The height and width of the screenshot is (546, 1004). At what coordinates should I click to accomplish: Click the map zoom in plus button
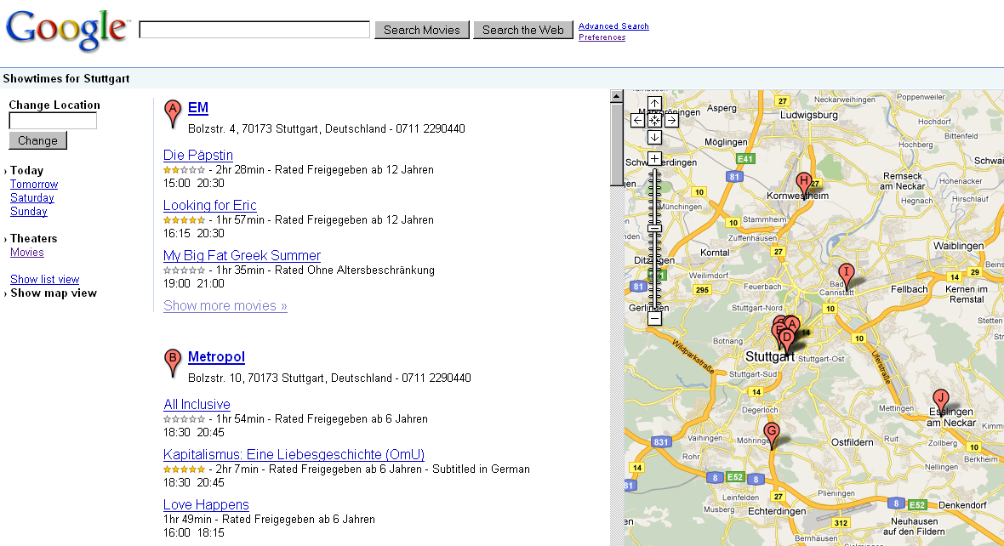pyautogui.click(x=654, y=158)
